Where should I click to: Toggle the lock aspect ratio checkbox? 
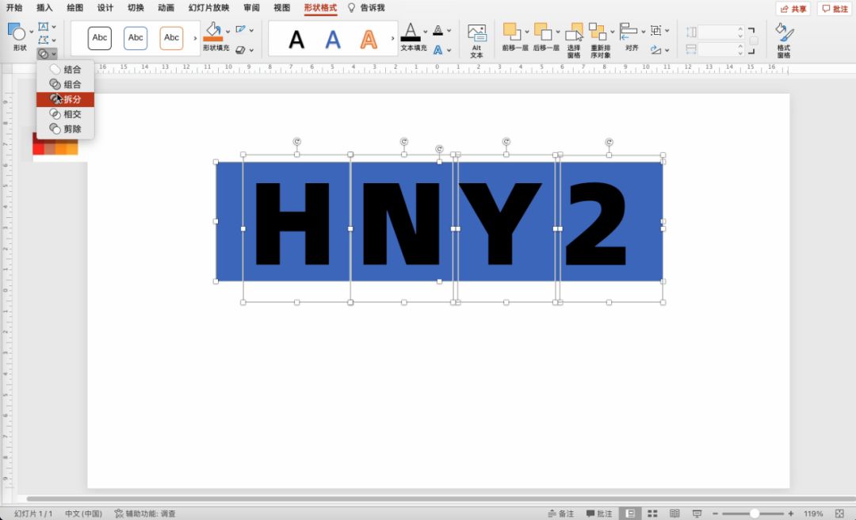click(x=754, y=40)
